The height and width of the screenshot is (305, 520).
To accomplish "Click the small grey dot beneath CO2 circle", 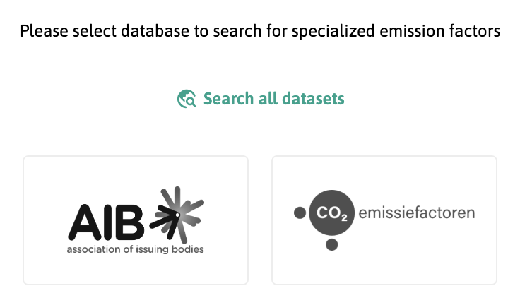I will (331, 245).
